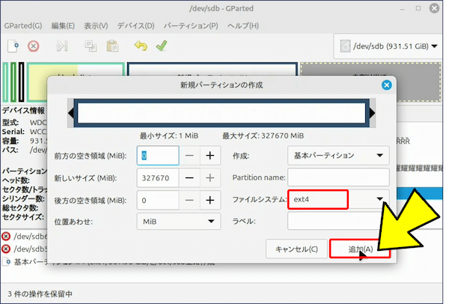
Task: Open the /dev/sdb device selector dropdown
Action: point(388,46)
